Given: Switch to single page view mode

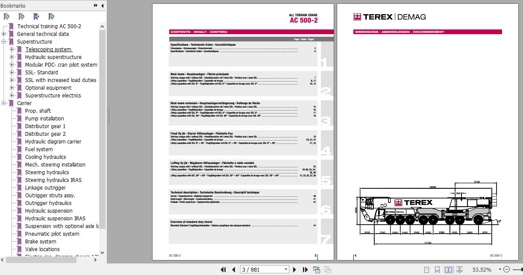Looking at the screenshot, I should [x=426, y=269].
